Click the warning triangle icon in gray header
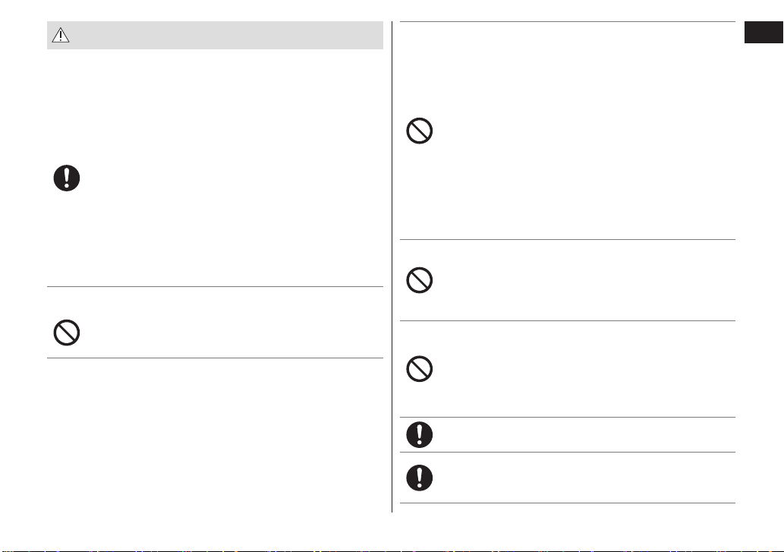This screenshot has height=552, width=784. coord(61,35)
